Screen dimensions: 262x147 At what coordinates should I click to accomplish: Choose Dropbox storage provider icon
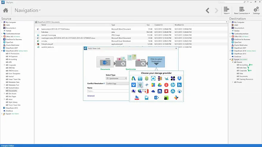click(179, 78)
